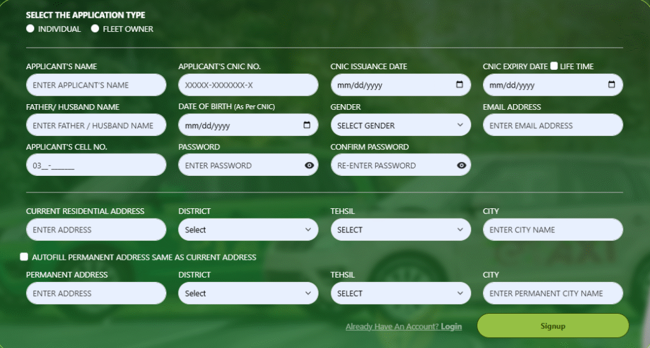
Task: Expand current address District dropdown
Action: (248, 230)
